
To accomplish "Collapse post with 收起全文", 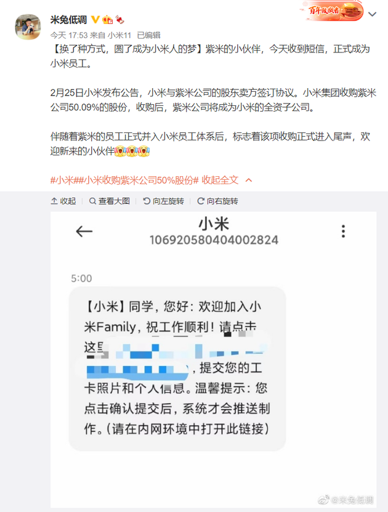I will coord(220,181).
